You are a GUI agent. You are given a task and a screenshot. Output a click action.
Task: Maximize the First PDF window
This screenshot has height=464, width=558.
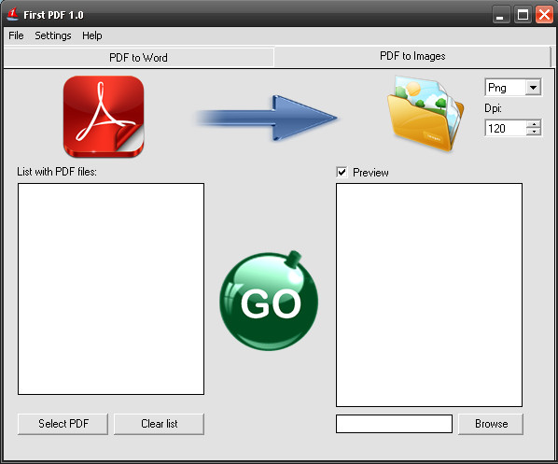click(x=523, y=15)
